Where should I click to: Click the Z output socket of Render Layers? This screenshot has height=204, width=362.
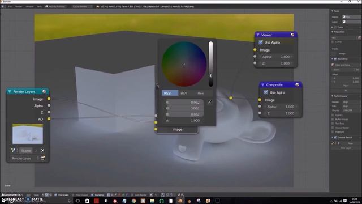[x=49, y=112]
